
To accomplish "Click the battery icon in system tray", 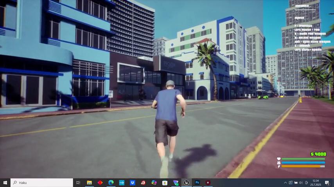I will point(296,183).
